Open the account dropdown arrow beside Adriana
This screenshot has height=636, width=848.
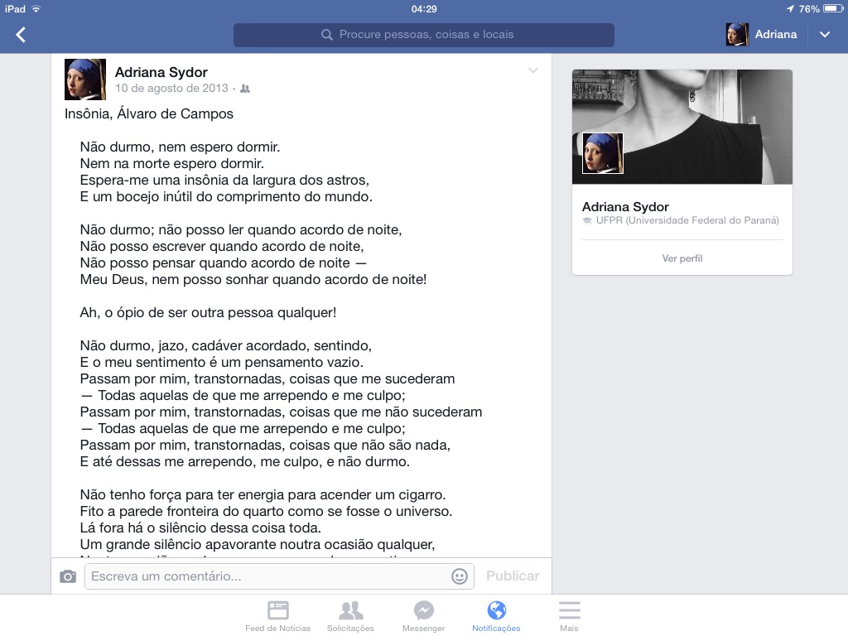pyautogui.click(x=825, y=35)
